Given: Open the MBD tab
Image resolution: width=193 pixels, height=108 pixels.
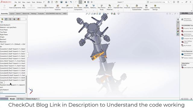Looking at the screenshot, I should [65, 13].
